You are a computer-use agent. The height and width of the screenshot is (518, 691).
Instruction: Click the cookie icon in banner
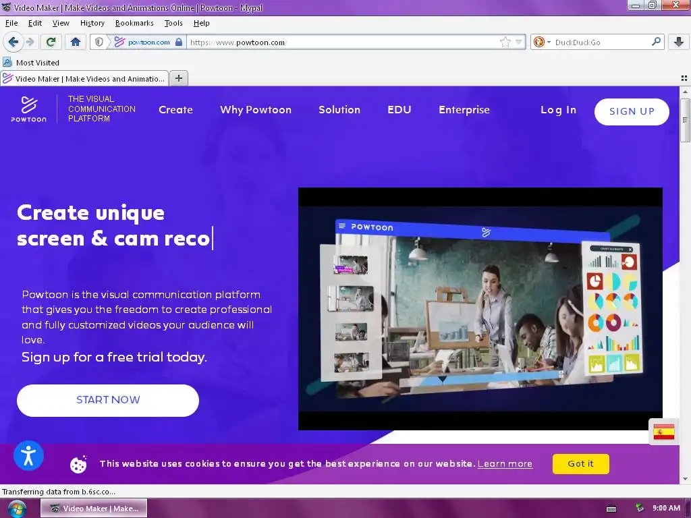click(78, 464)
